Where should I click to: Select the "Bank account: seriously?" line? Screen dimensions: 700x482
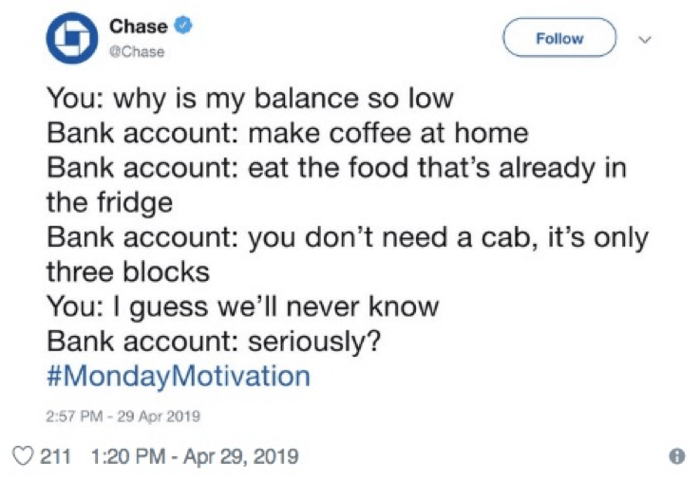pos(214,342)
